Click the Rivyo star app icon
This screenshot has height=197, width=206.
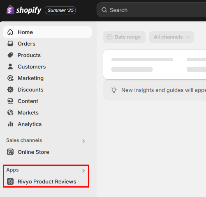tap(10, 181)
